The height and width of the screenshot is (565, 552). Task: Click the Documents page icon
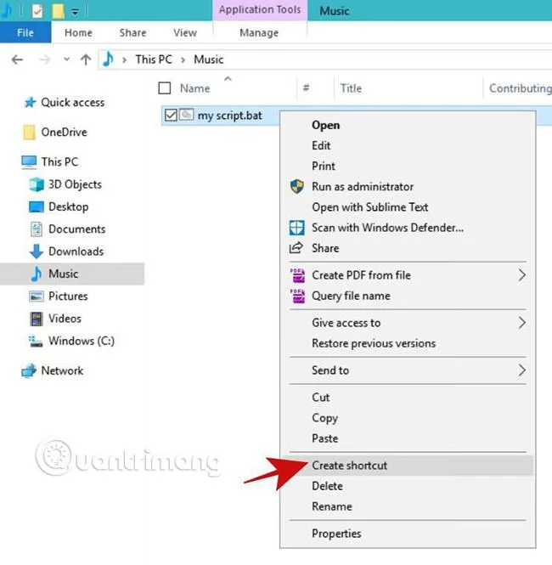37,229
